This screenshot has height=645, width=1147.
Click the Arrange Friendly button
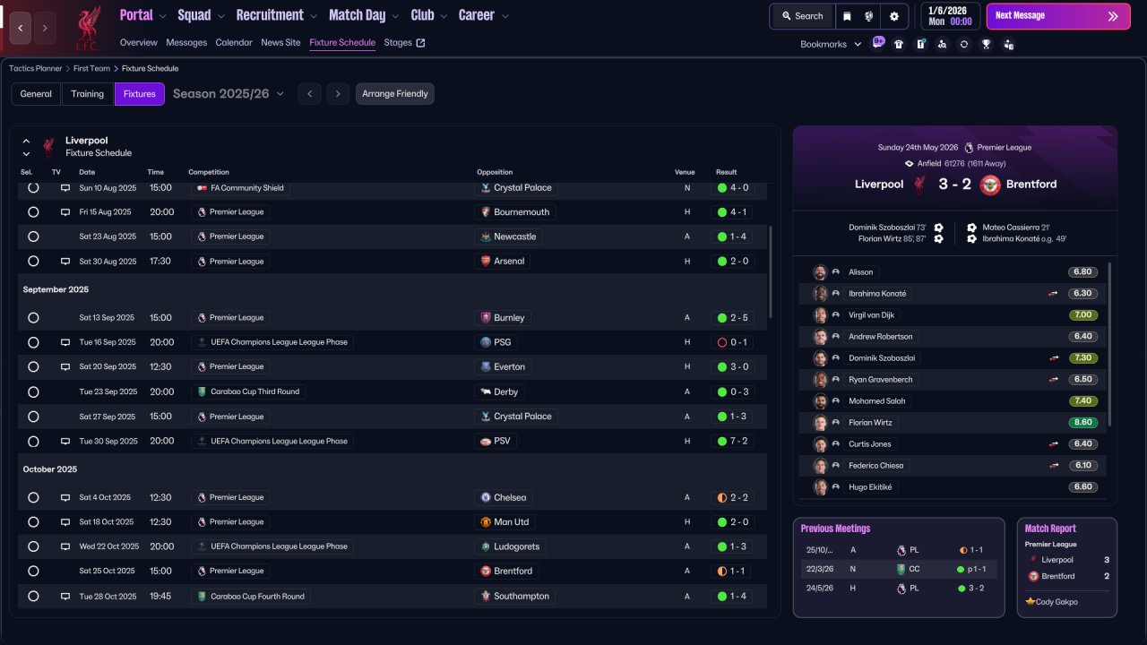[x=395, y=94]
